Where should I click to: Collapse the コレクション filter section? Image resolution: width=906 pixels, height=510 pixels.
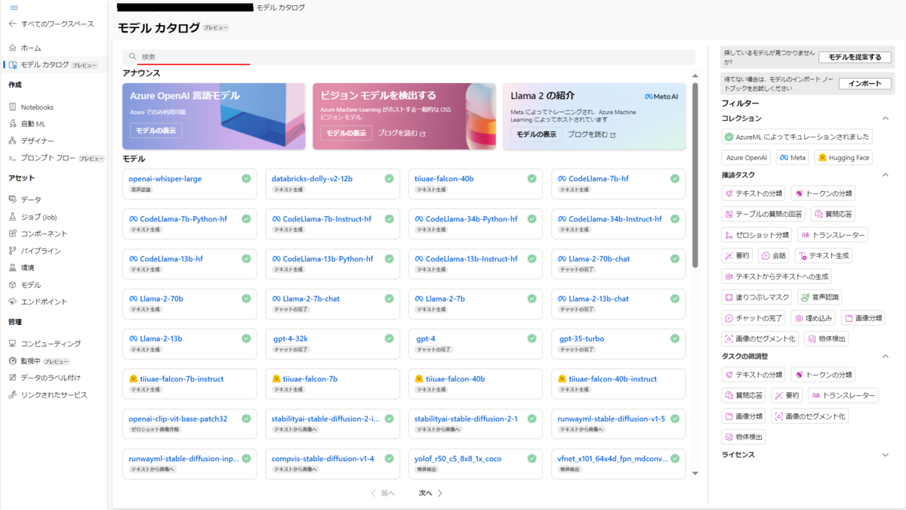click(886, 119)
